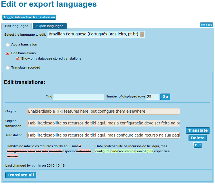Click the Find search field
This screenshot has width=215, height=184.
point(79,97)
